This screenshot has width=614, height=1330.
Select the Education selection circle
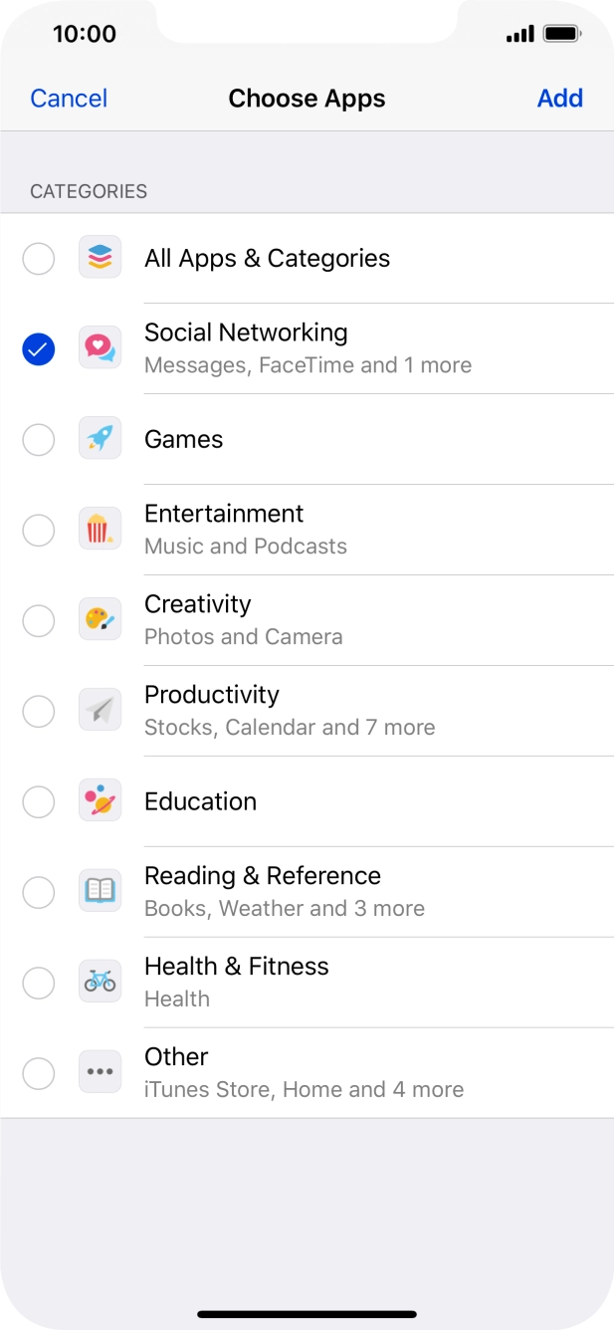coord(39,801)
